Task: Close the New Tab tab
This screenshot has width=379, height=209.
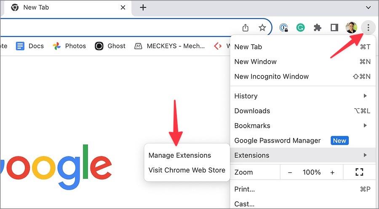Action: [x=123, y=8]
